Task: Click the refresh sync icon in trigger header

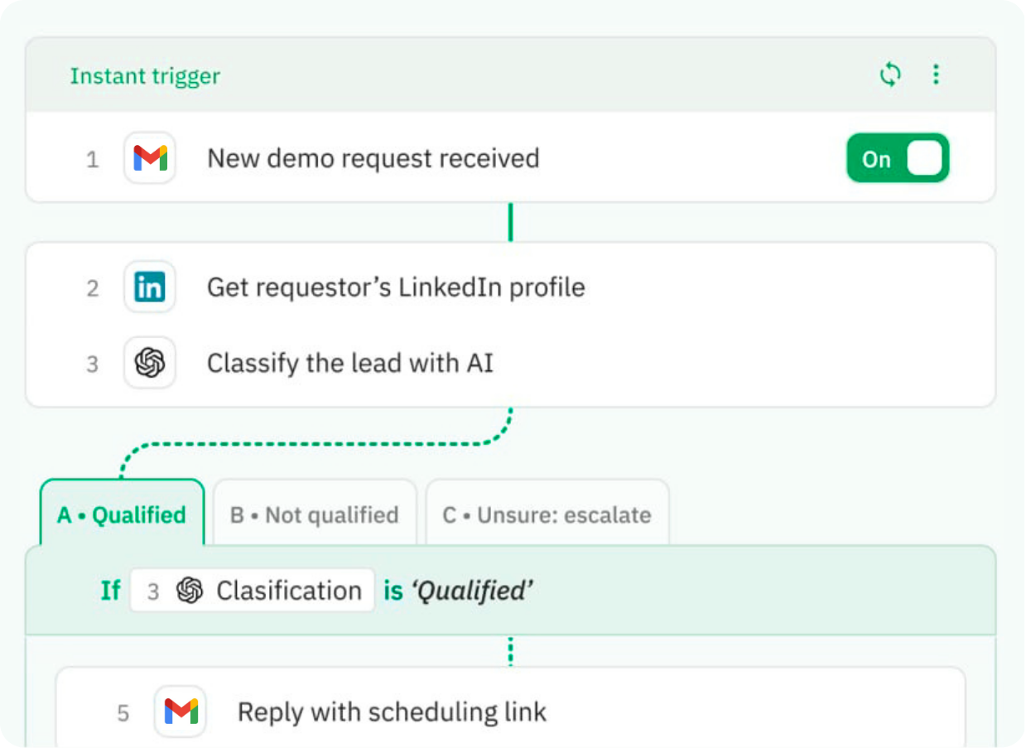Action: [890, 75]
